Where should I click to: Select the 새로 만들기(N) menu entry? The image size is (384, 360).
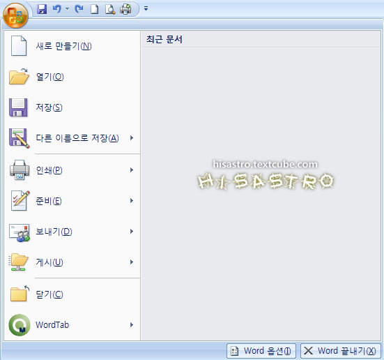pos(72,46)
